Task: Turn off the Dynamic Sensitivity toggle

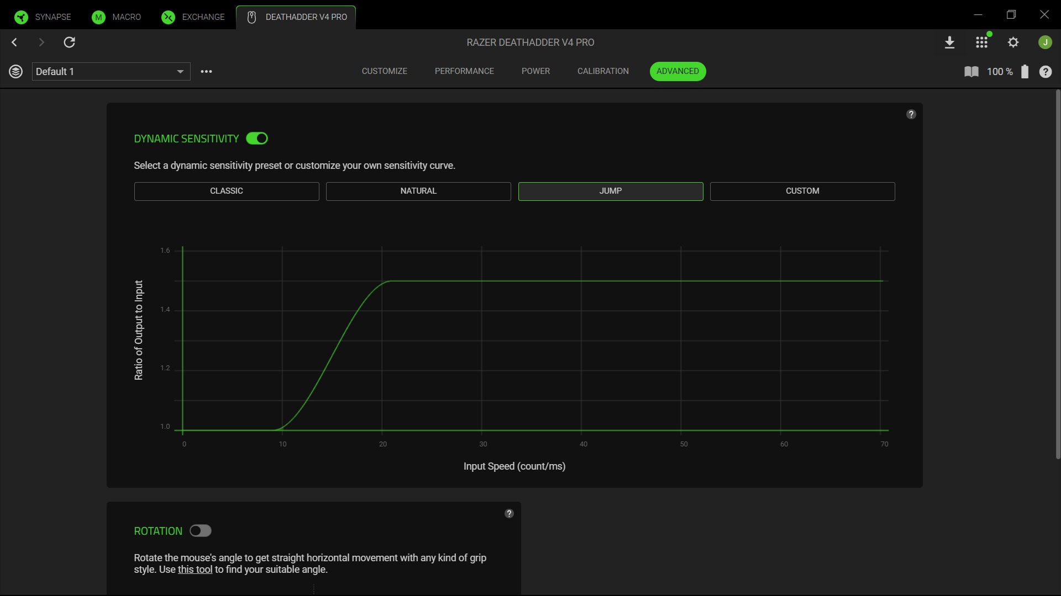Action: coord(257,139)
